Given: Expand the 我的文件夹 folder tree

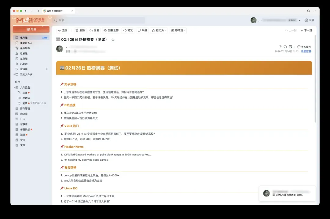Looking at the screenshot, I should tap(14, 75).
